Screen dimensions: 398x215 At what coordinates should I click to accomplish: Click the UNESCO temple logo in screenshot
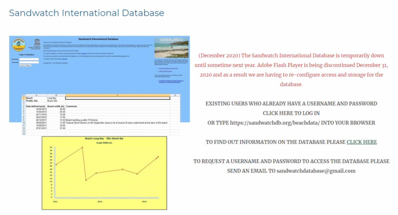[36, 42]
